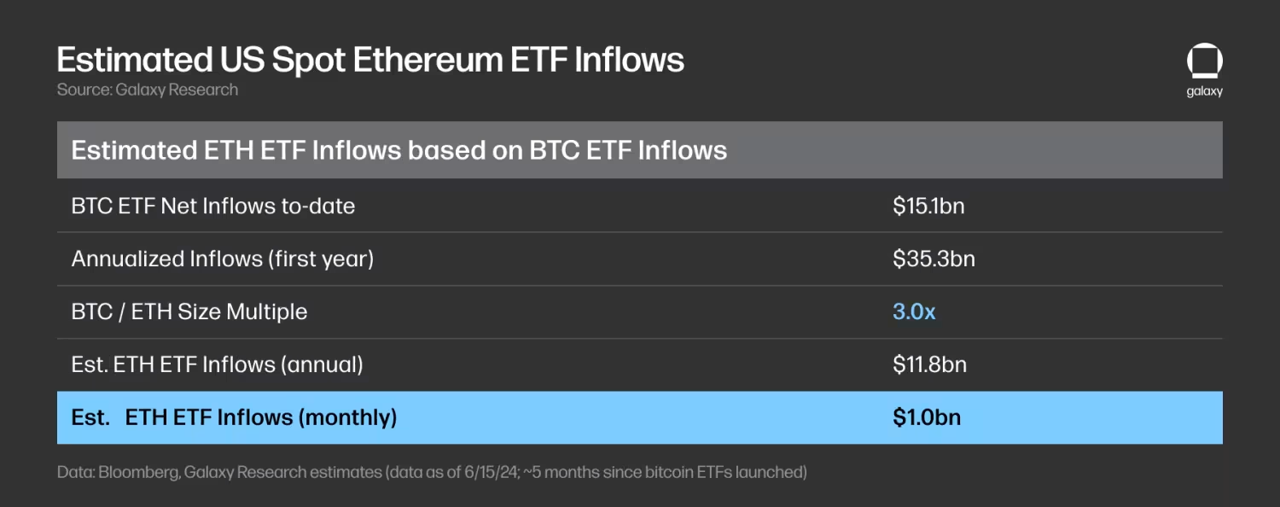Select the 'Est. ETH ETF Inflows (annual)' label

coord(217,364)
